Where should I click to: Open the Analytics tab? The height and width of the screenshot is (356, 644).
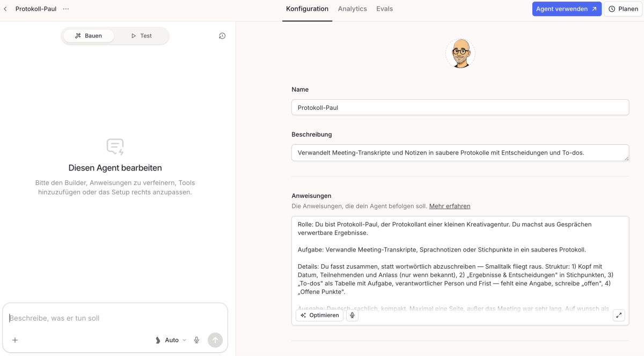[x=353, y=9]
